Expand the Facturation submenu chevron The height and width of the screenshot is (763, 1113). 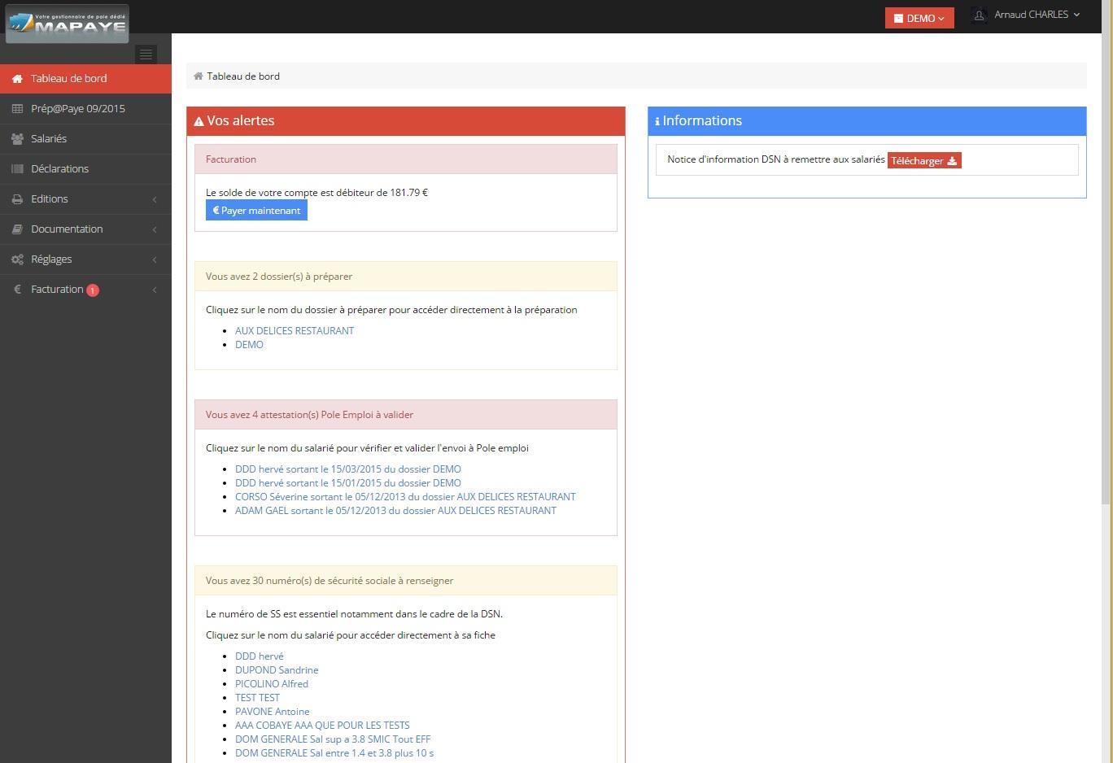155,289
